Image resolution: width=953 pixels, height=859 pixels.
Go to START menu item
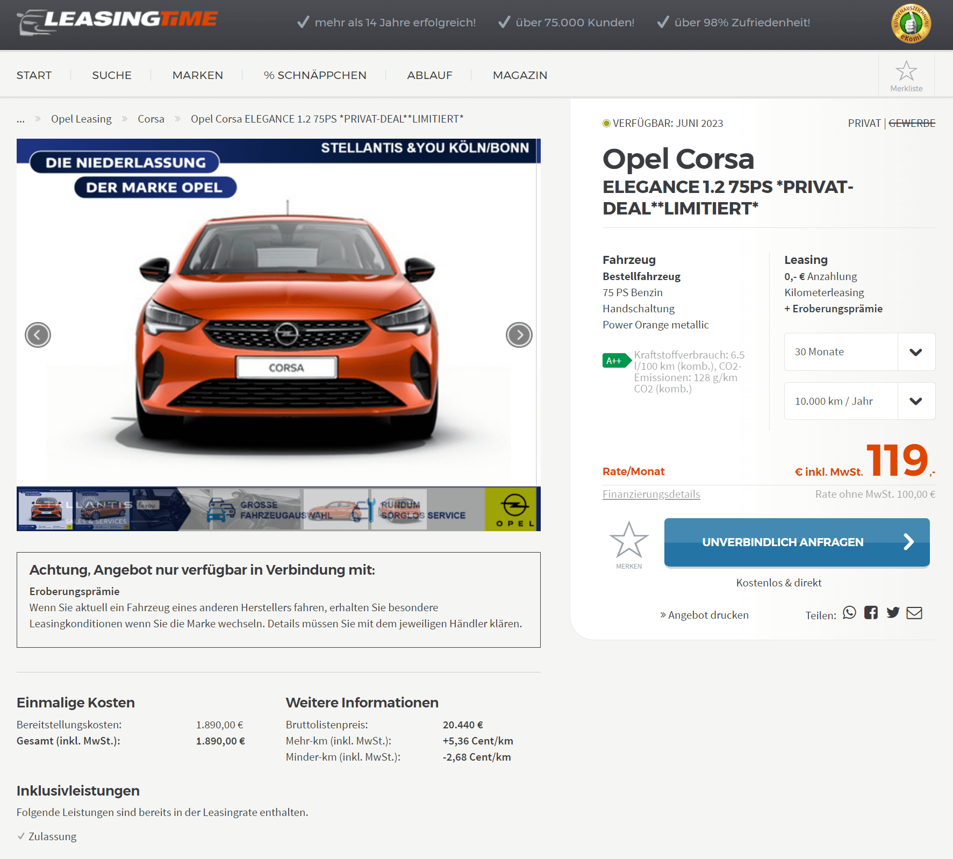[x=34, y=75]
